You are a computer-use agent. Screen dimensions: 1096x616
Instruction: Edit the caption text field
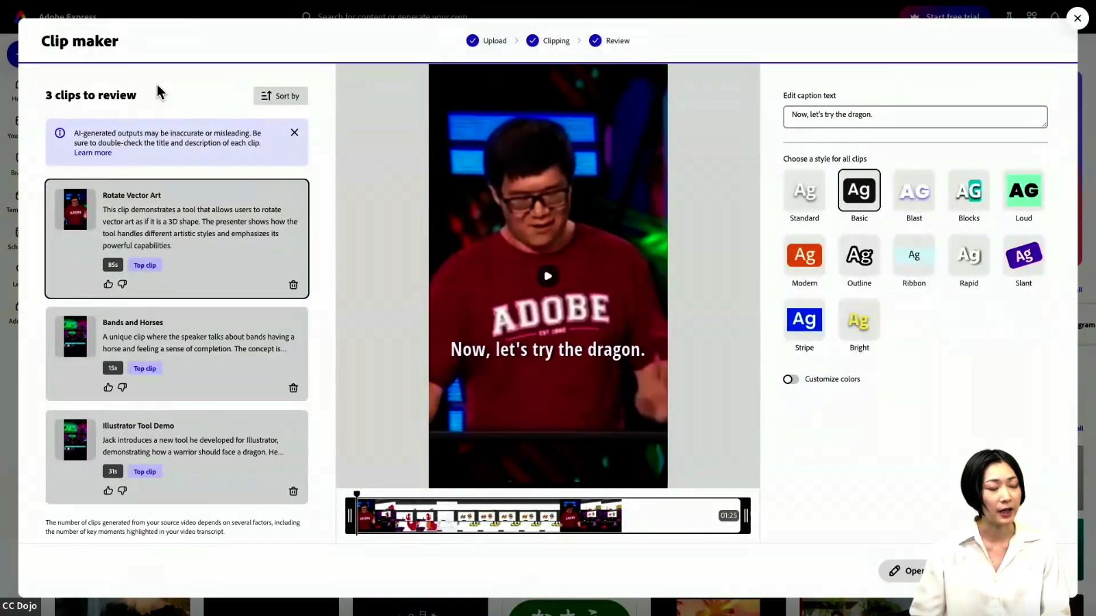coord(915,117)
